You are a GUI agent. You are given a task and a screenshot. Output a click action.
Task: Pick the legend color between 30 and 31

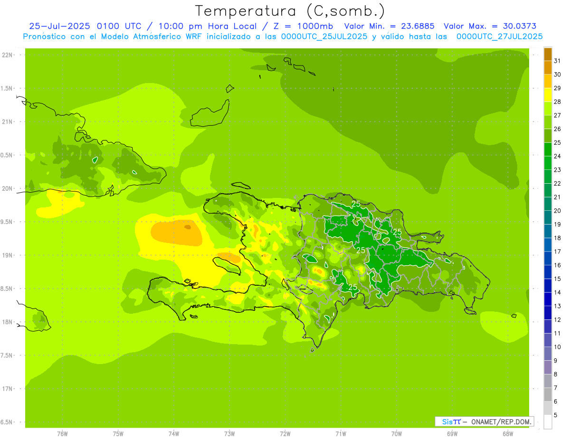[548, 67]
